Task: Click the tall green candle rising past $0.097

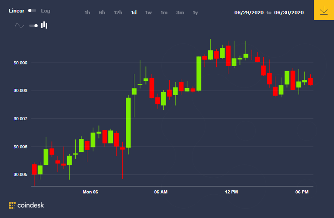Action: pos(128,122)
